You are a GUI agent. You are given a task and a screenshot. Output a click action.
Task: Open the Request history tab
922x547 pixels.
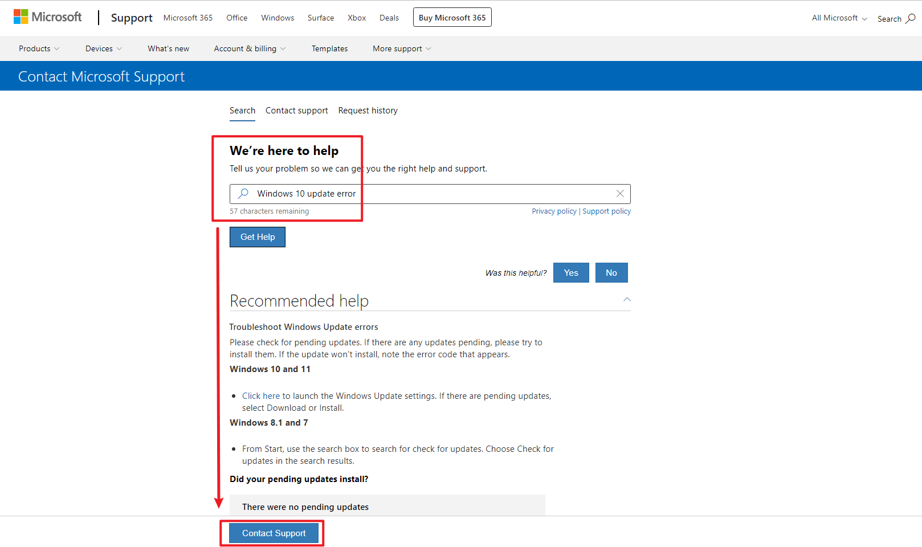[368, 111]
